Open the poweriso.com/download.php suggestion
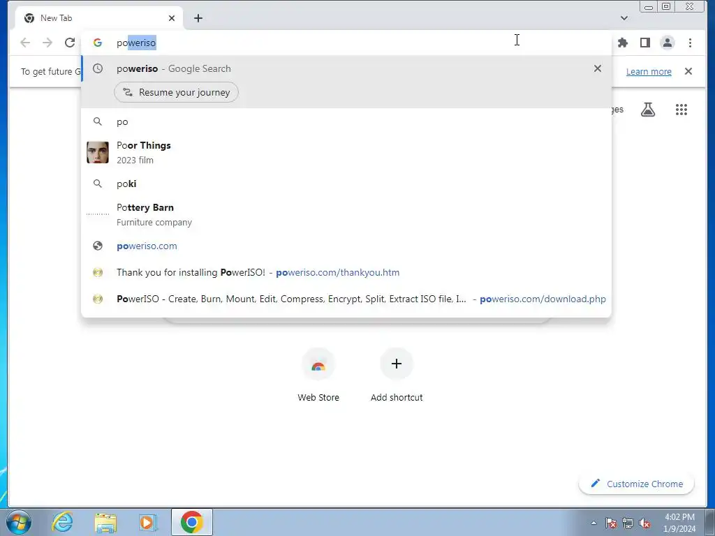This screenshot has width=715, height=536. click(346, 299)
